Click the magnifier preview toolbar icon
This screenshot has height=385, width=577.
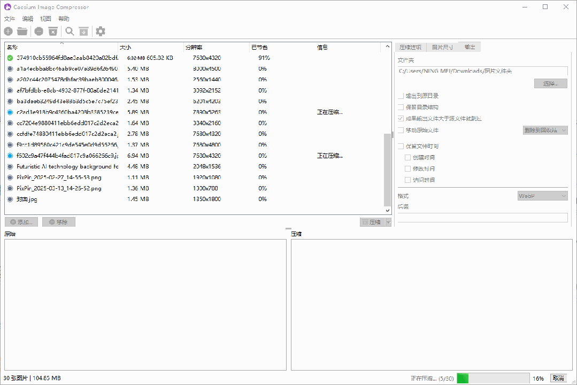pyautogui.click(x=70, y=32)
